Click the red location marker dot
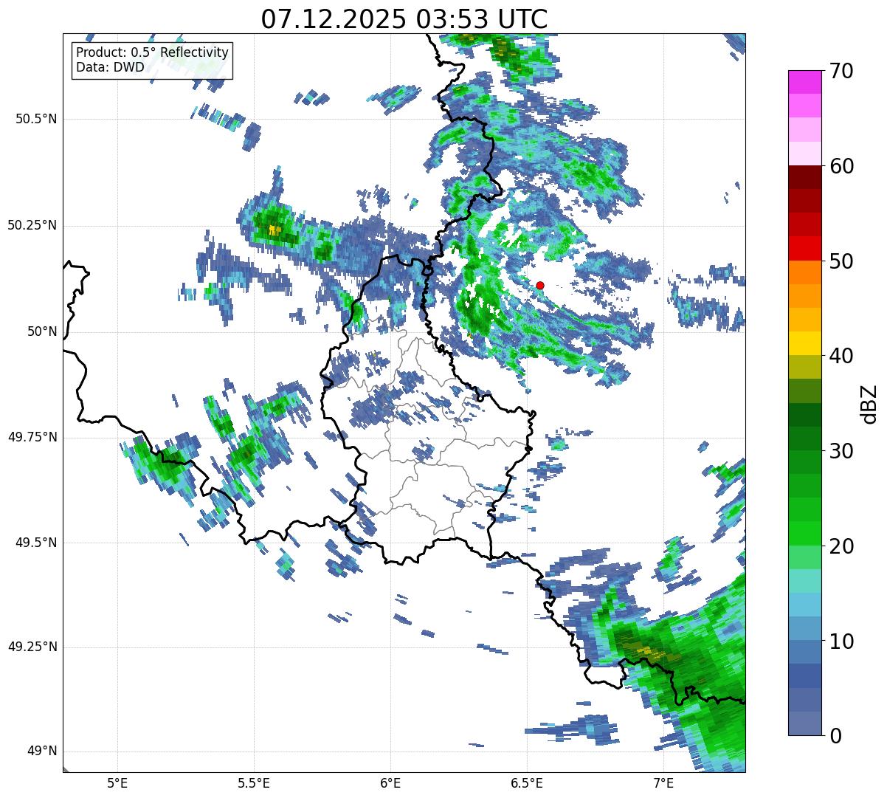This screenshot has width=887, height=798. pos(540,285)
